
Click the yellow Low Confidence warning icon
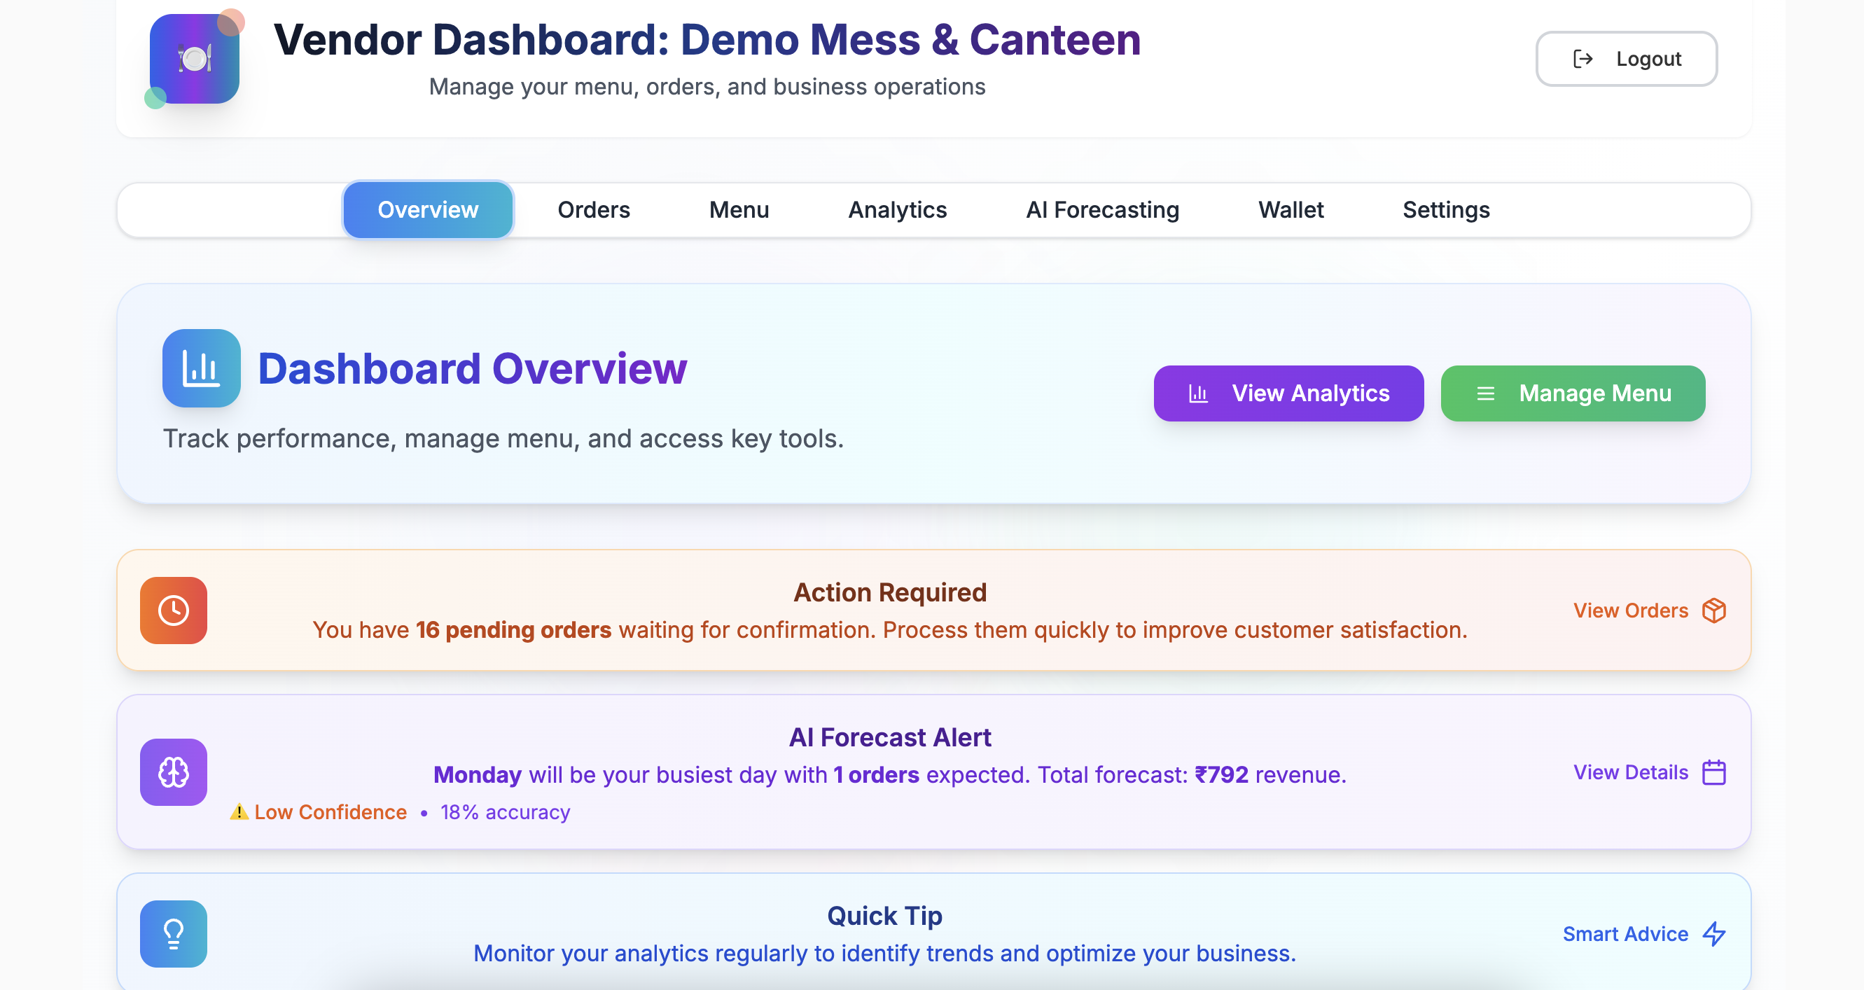pyautogui.click(x=239, y=812)
